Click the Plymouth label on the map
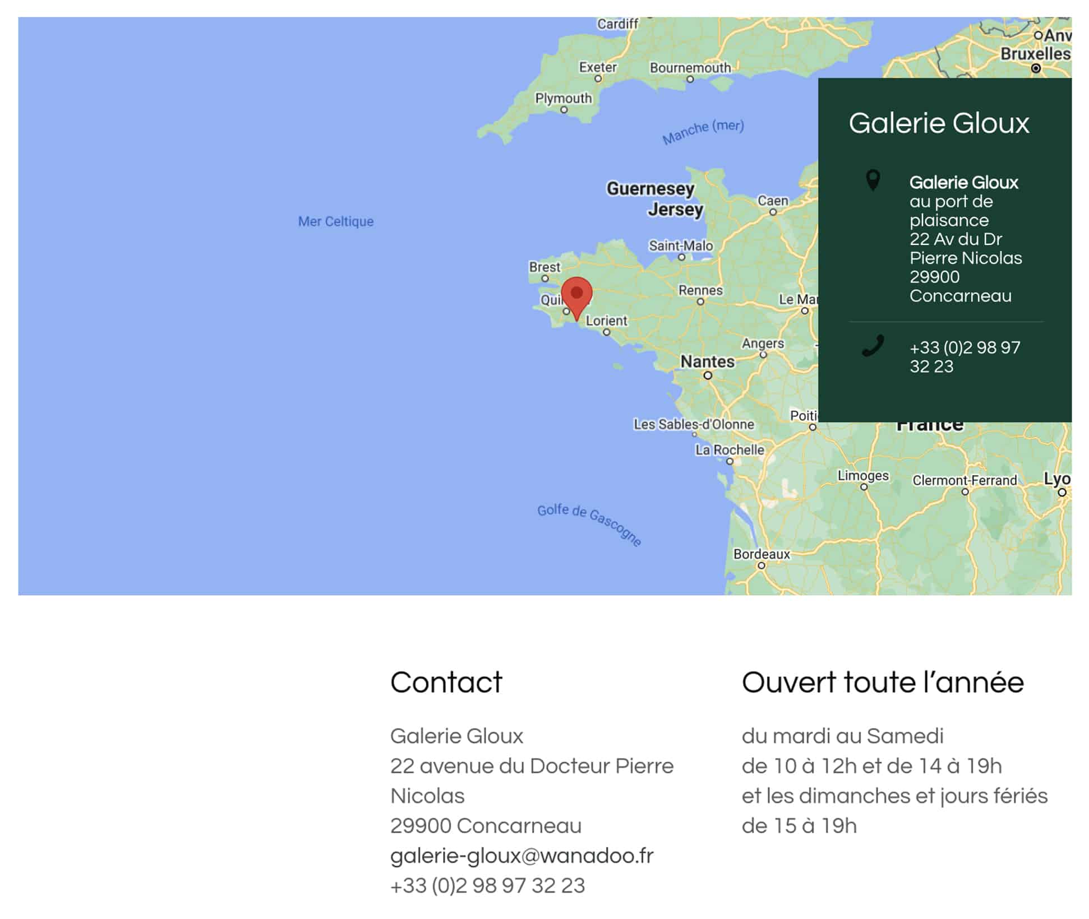 click(x=563, y=98)
